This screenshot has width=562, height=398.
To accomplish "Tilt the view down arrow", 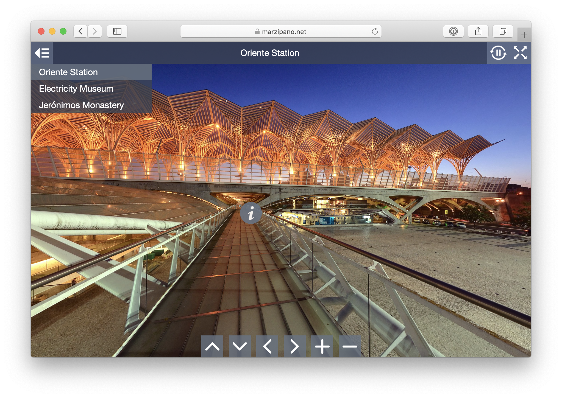I will coord(240,346).
